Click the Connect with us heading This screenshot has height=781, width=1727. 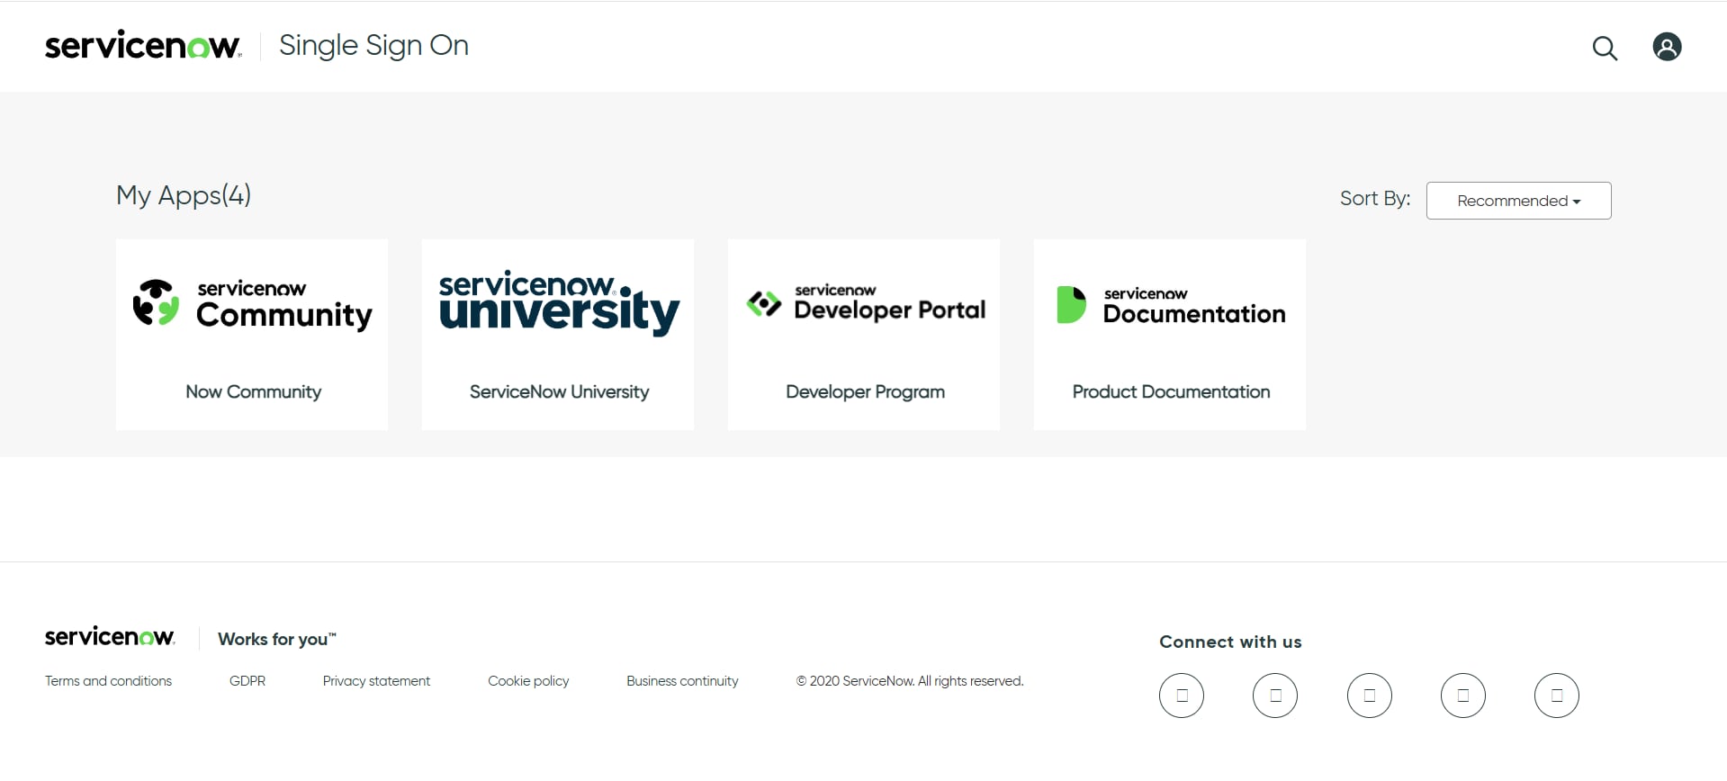[x=1230, y=642]
